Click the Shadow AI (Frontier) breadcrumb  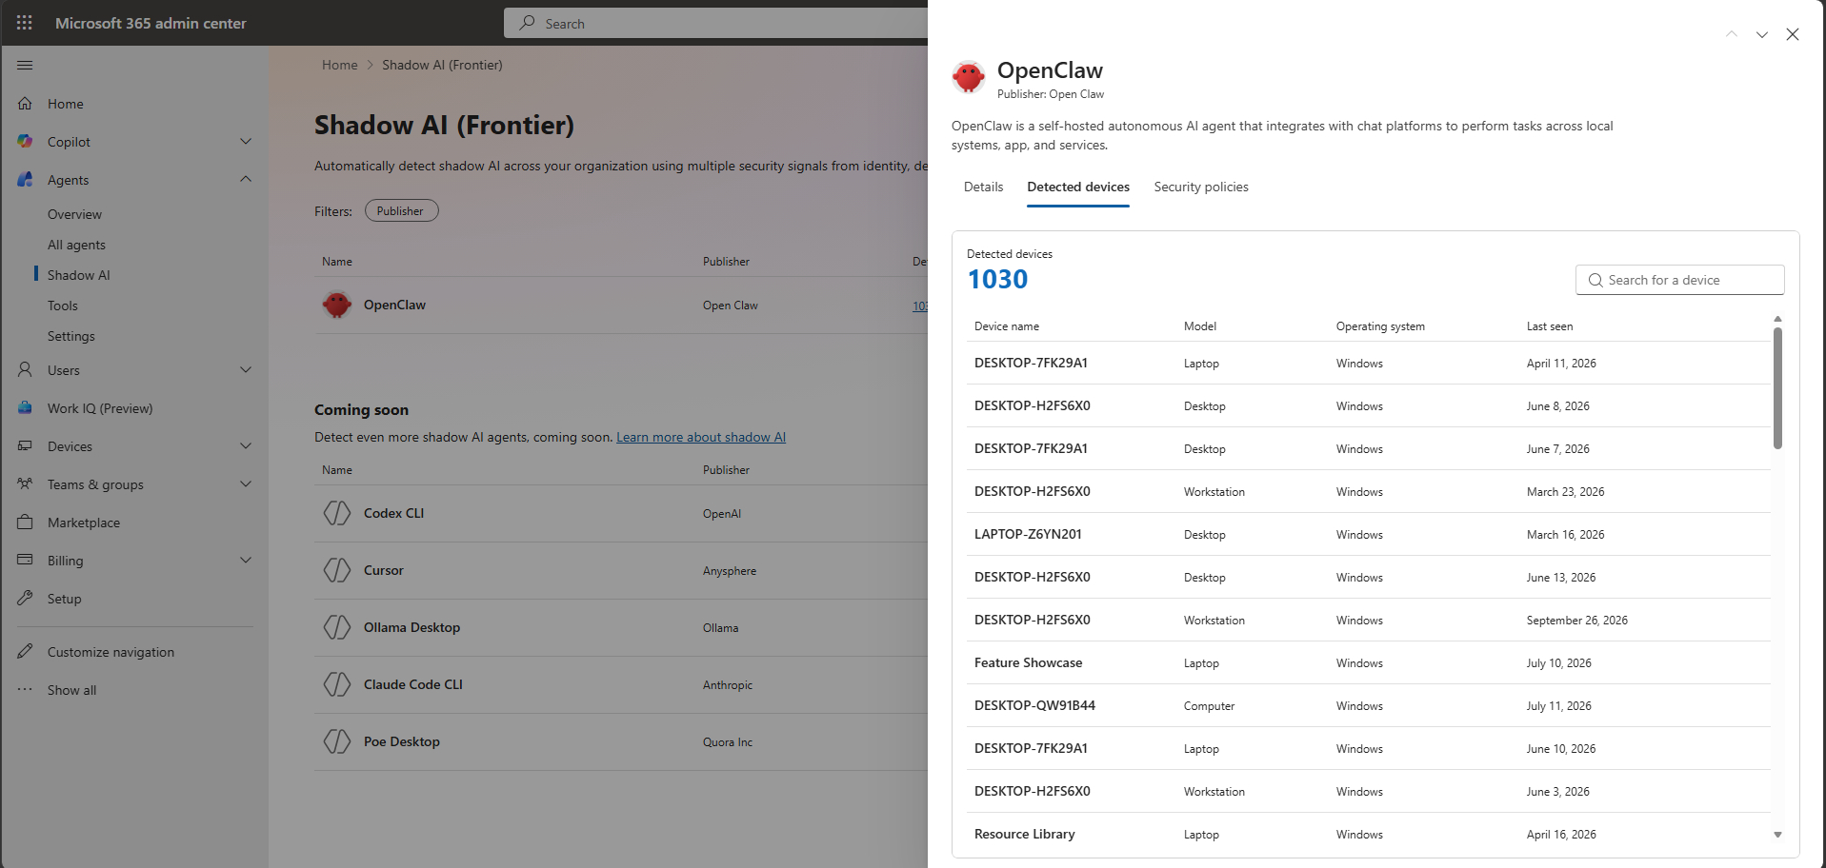coord(442,65)
